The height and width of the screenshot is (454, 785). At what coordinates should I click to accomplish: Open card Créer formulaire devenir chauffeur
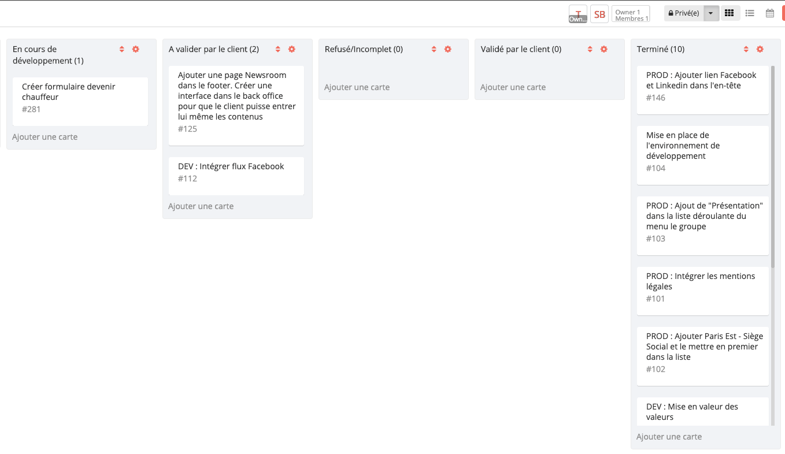pyautogui.click(x=80, y=97)
